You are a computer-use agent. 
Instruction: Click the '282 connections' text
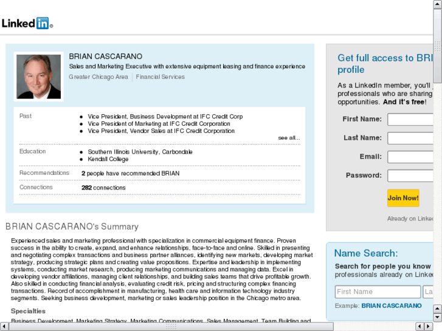tap(103, 188)
